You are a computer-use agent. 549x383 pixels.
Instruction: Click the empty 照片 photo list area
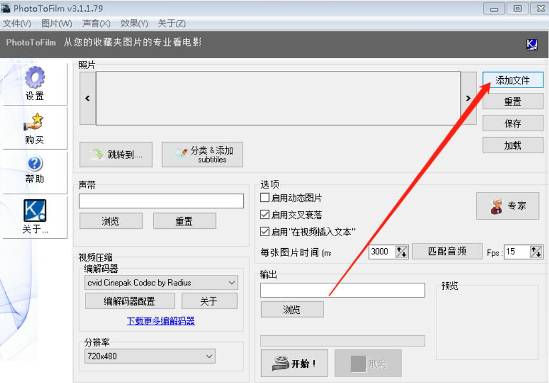pyautogui.click(x=278, y=98)
